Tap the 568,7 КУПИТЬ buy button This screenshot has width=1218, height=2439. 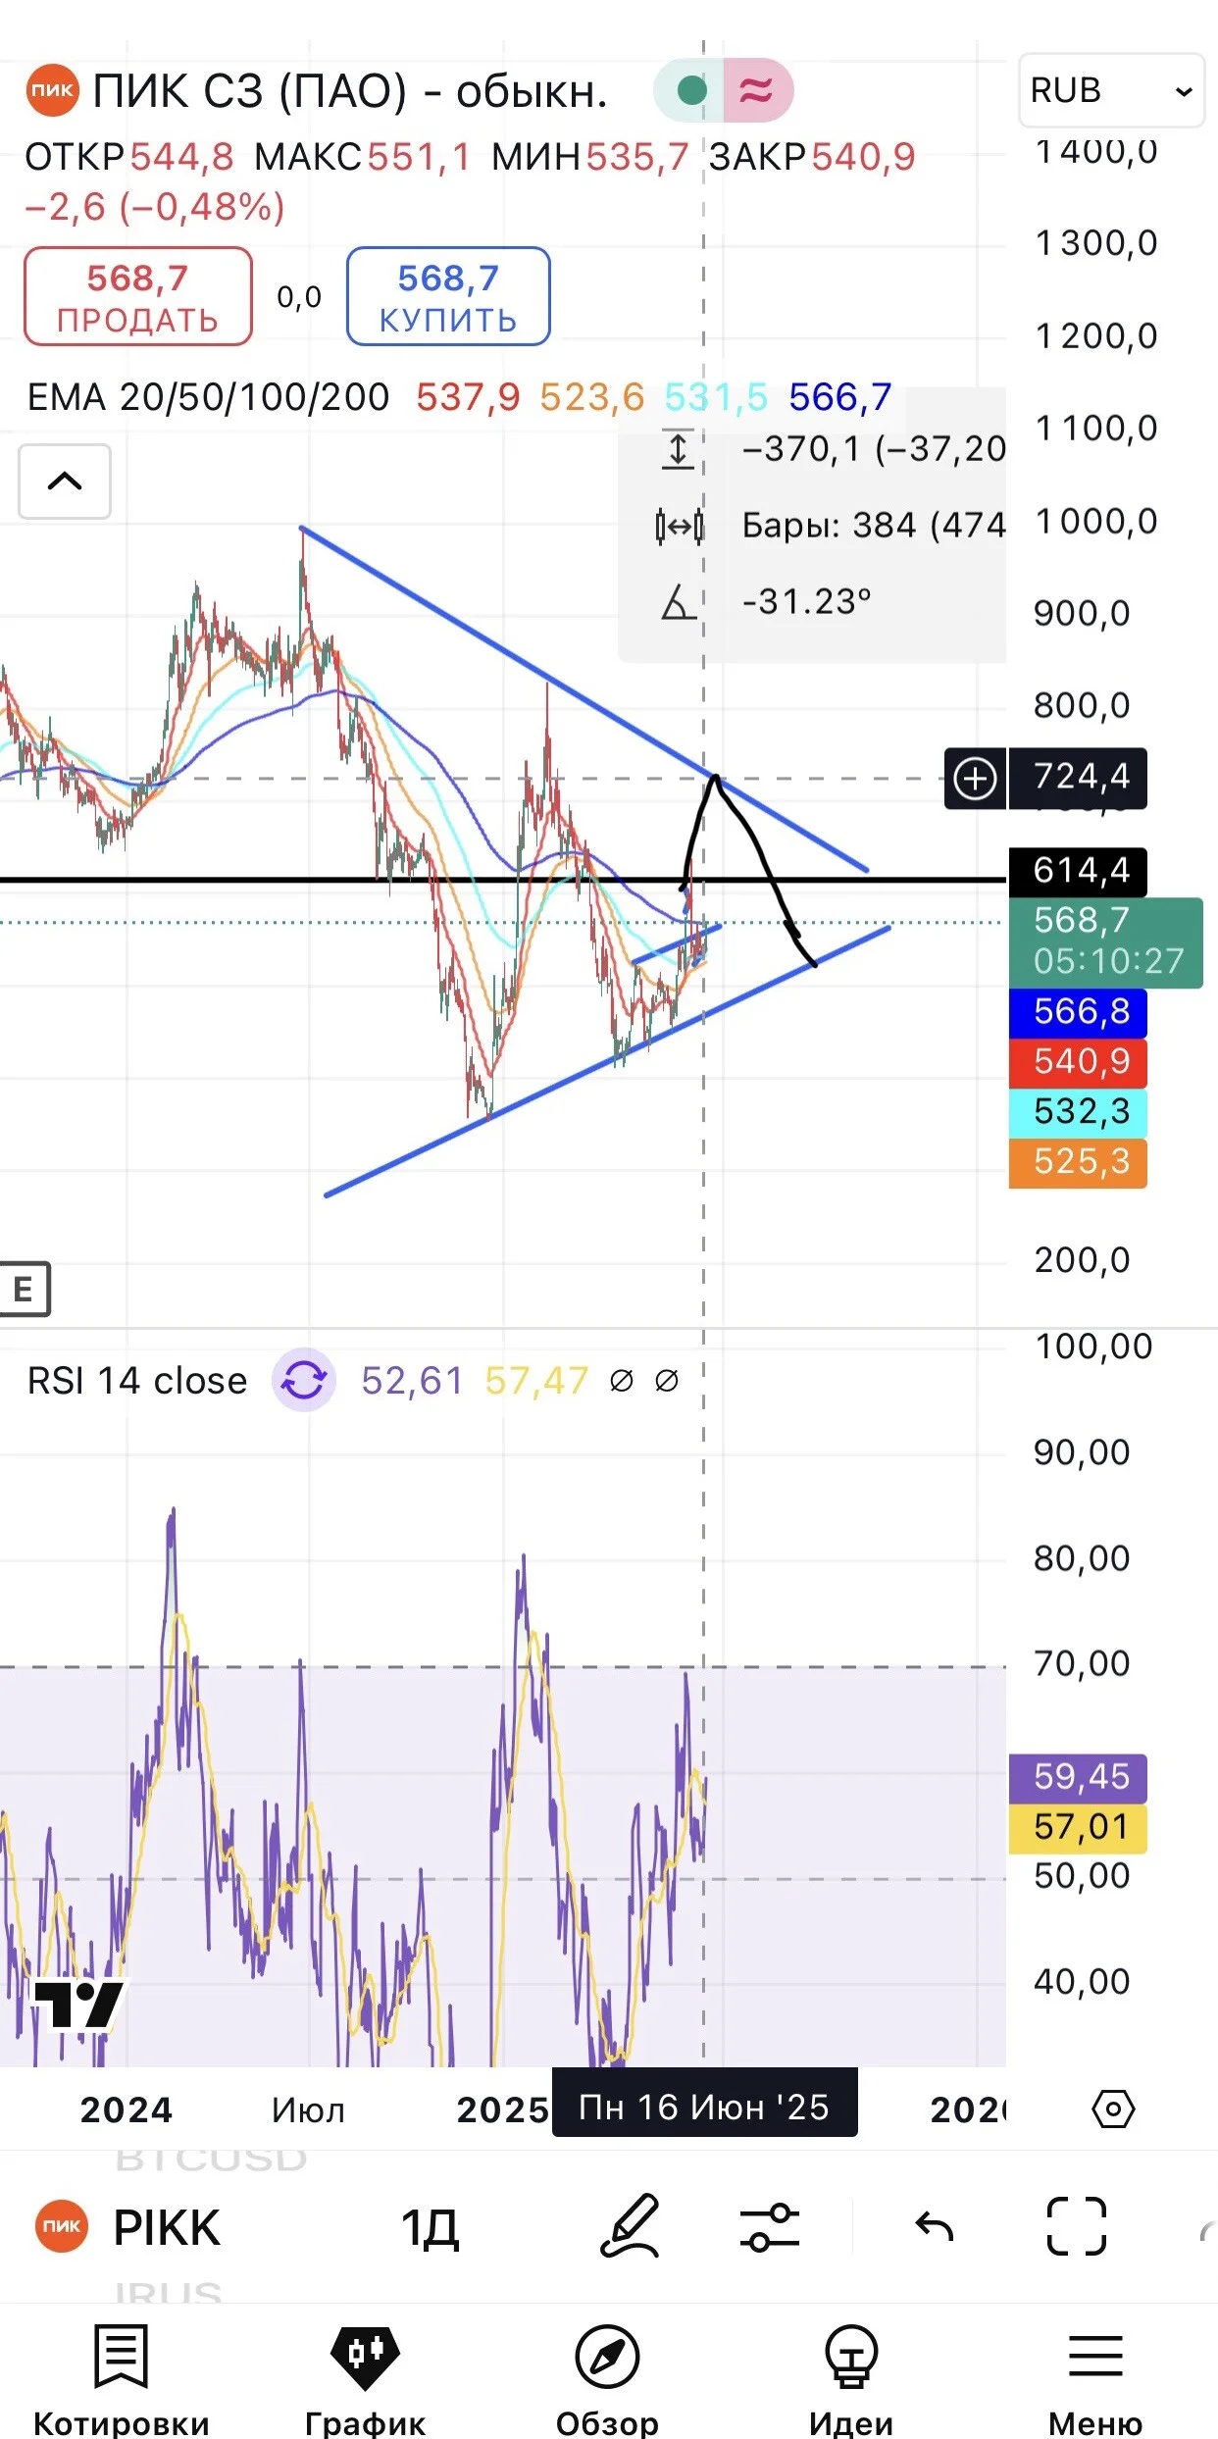pos(448,296)
